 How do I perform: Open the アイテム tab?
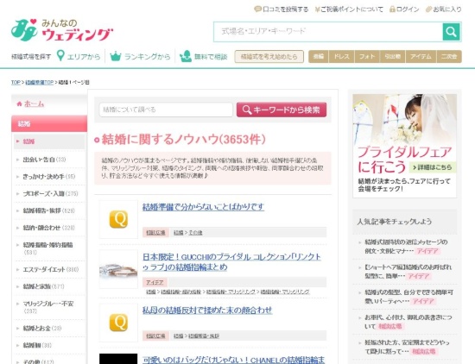[421, 57]
